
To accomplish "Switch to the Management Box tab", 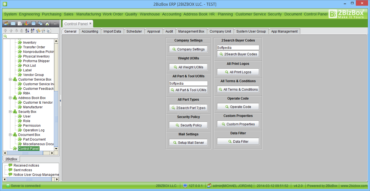I will click(x=191, y=31).
